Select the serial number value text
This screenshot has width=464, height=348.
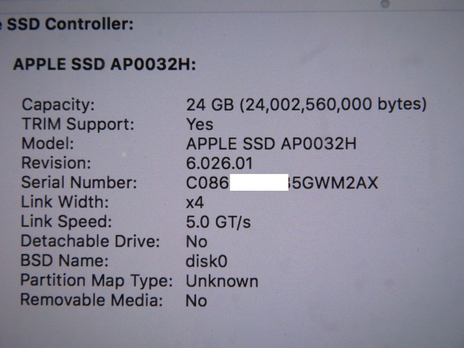coord(282,183)
